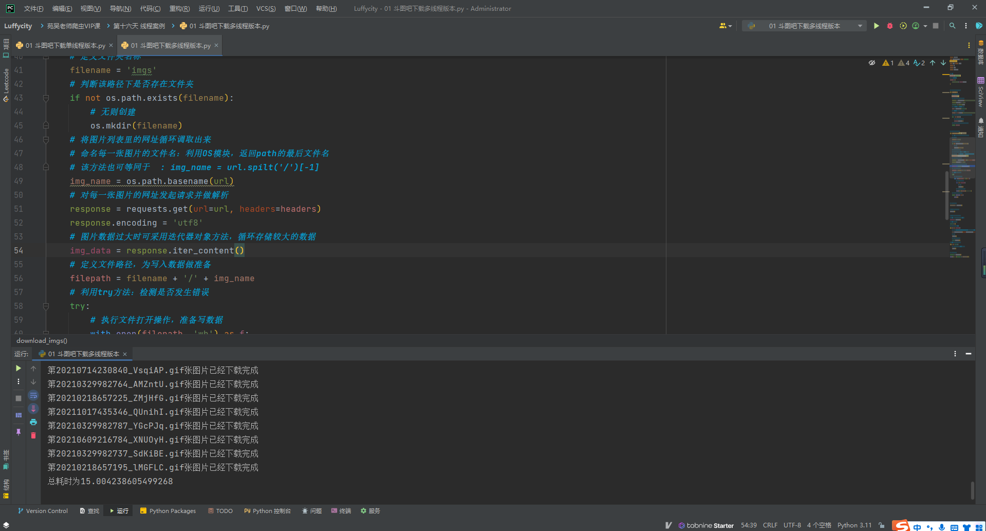Open Search Everywhere magnifier icon
This screenshot has width=986, height=531.
click(x=952, y=26)
